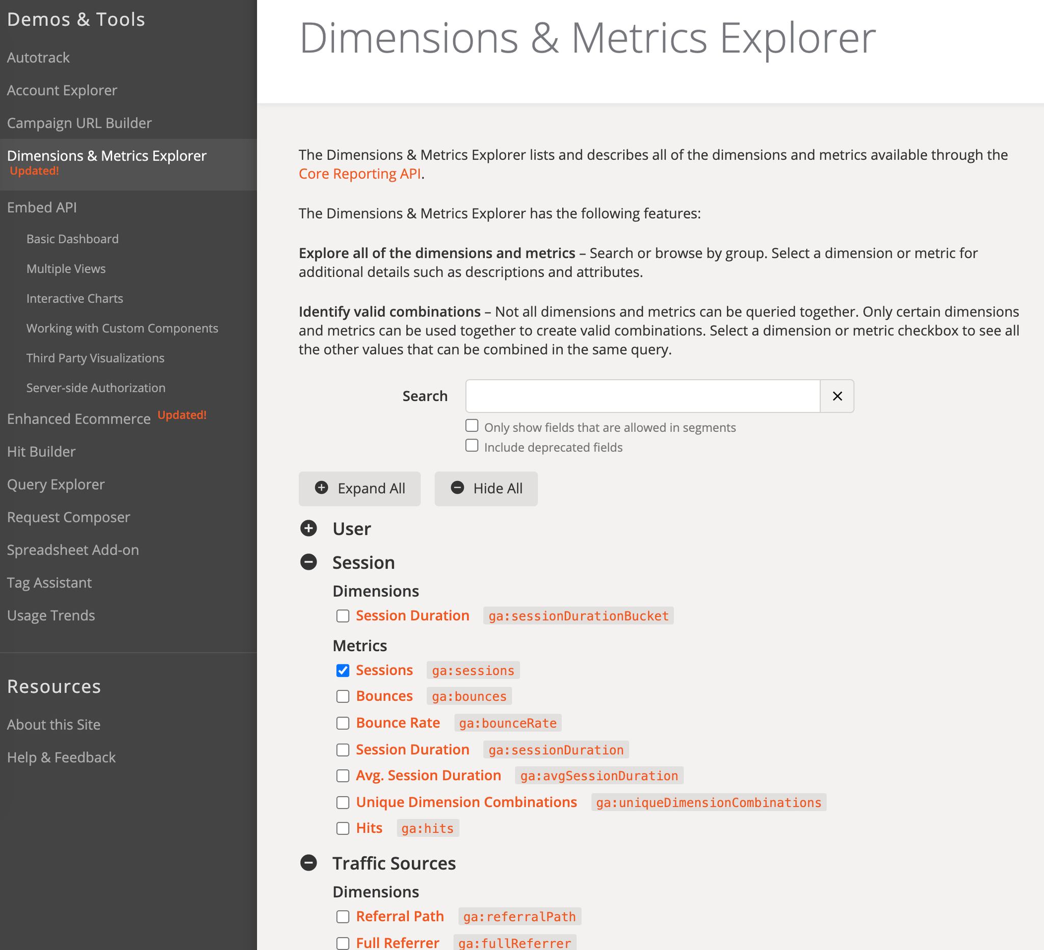Collapse the Traffic Sources minus icon
Screen dimensions: 1044x950
pos(308,862)
